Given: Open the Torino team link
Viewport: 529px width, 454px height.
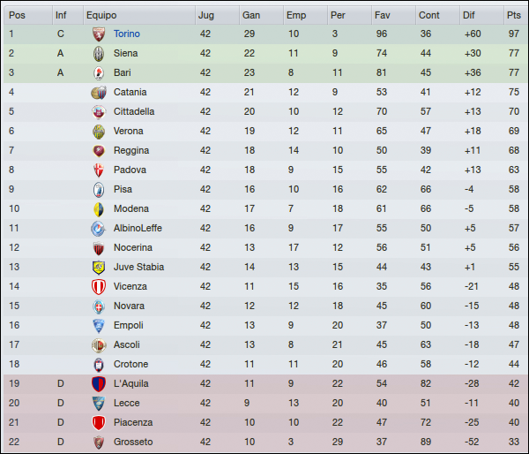Looking at the screenshot, I should [126, 34].
